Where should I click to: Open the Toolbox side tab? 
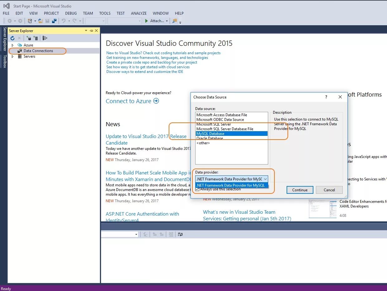[5, 61]
